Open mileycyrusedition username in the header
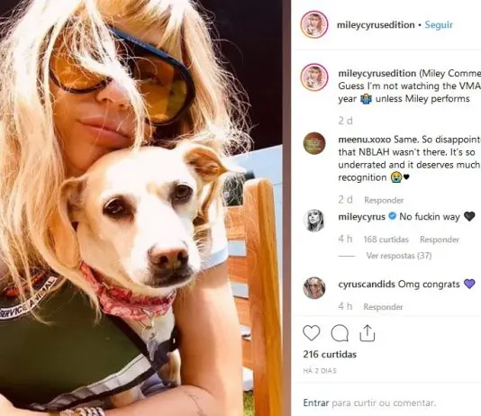This screenshot has height=416, width=481. (x=376, y=25)
